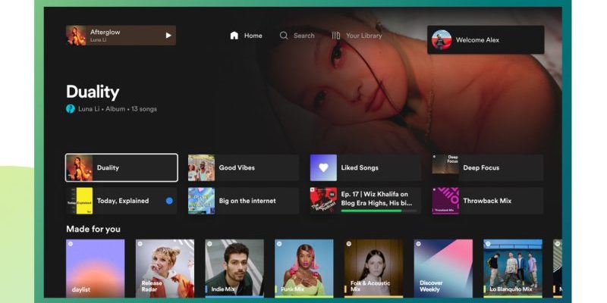607x303 pixels.
Task: Click the Duality tile cover art
Action: tap(80, 167)
